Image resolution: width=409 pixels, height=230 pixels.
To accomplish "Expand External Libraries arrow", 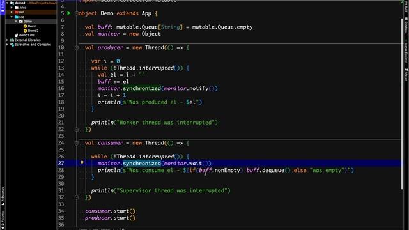I will (7, 40).
